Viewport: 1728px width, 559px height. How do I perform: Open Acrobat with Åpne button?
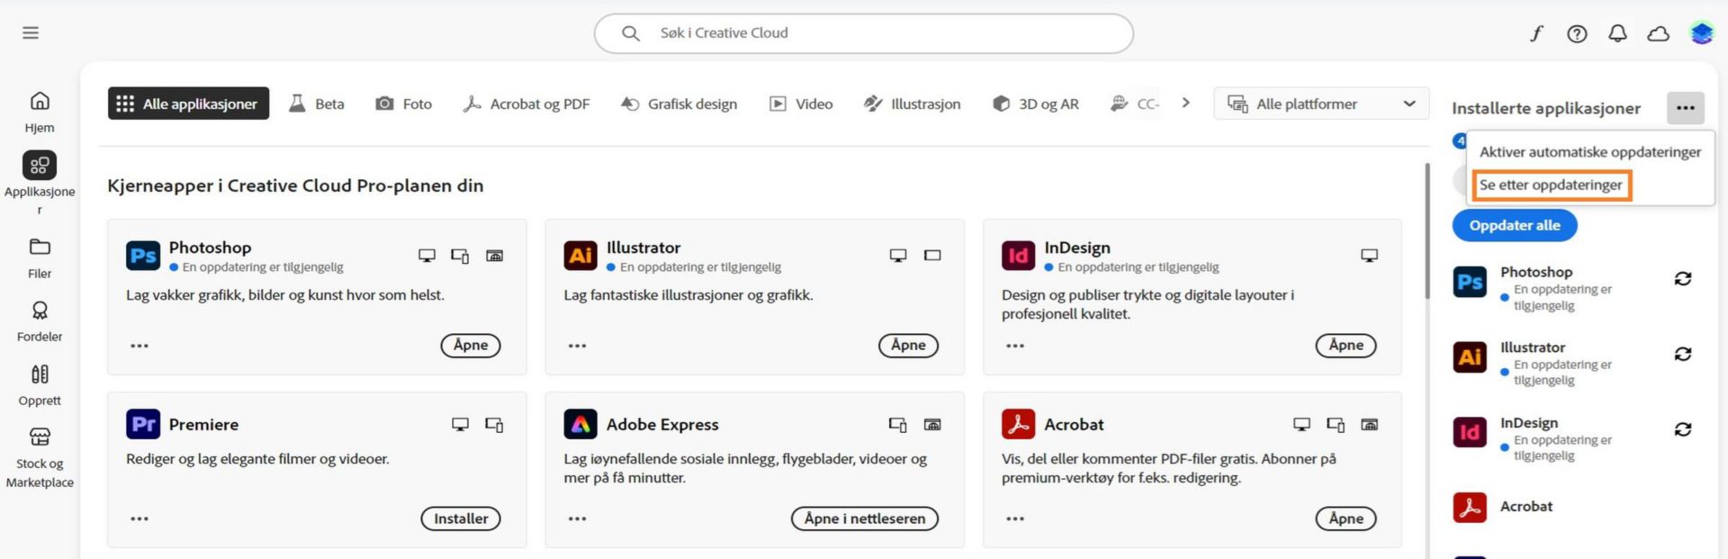click(x=1345, y=518)
